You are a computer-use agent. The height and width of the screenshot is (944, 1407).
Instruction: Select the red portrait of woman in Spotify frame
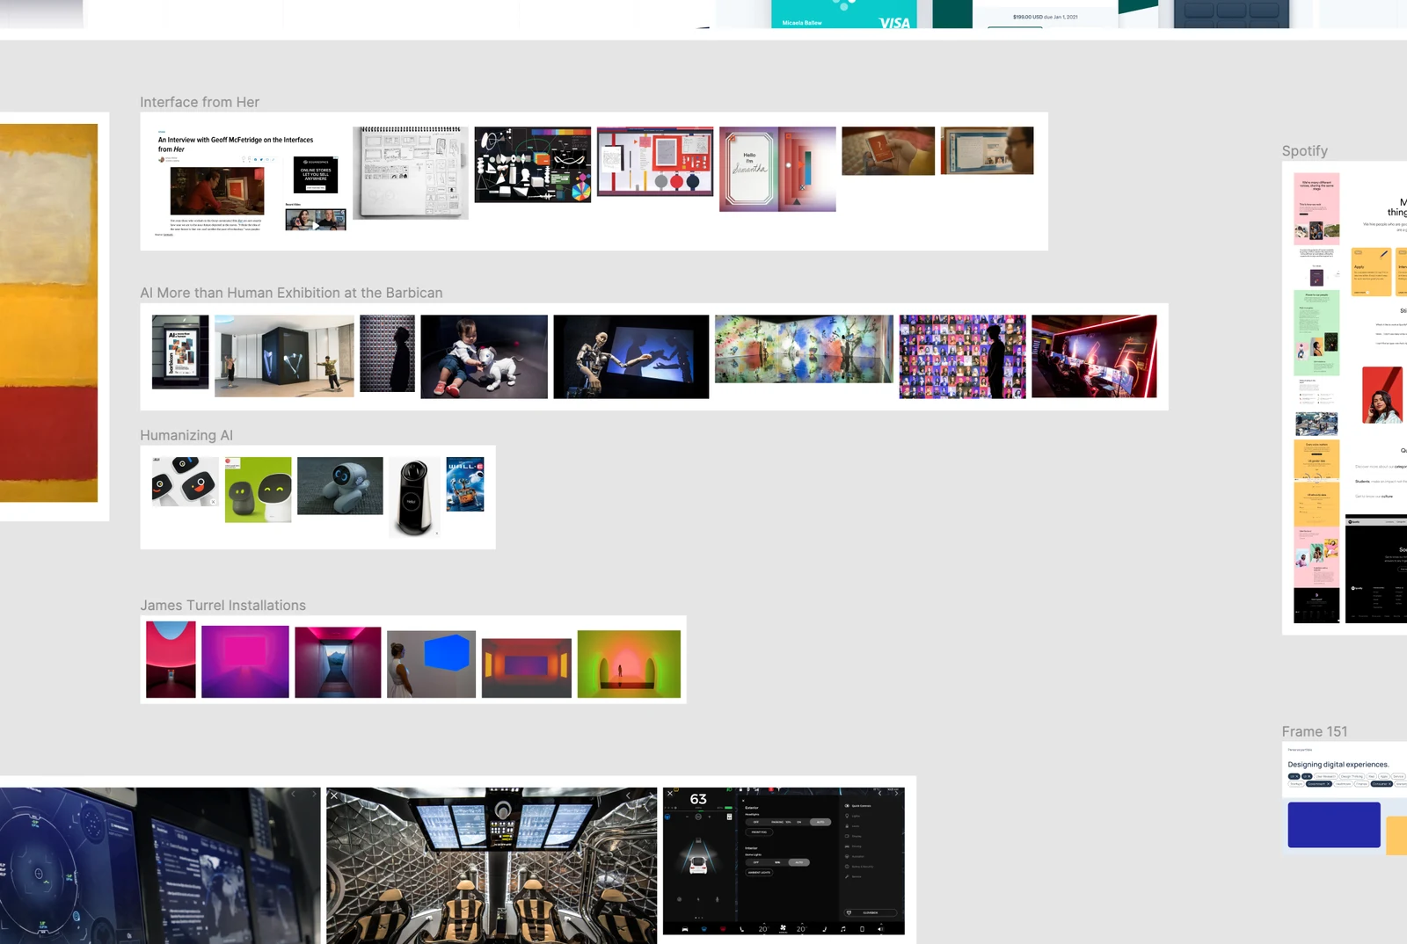(x=1382, y=395)
